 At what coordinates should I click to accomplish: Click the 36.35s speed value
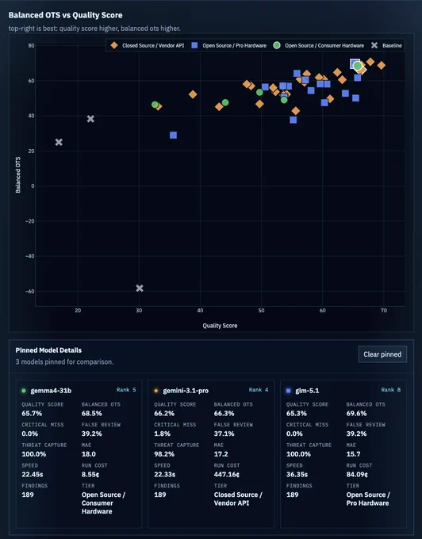297,474
